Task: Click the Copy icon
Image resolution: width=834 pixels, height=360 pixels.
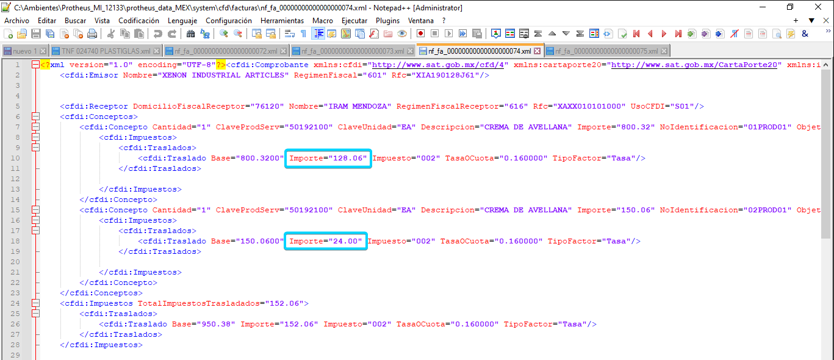Action: click(x=124, y=34)
